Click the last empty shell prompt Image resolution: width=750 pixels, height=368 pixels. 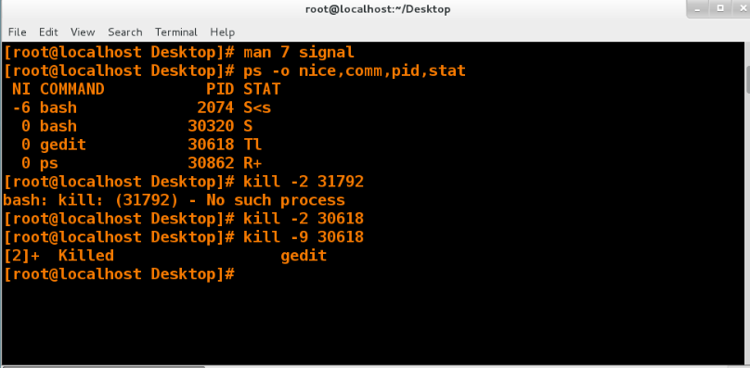tap(119, 274)
